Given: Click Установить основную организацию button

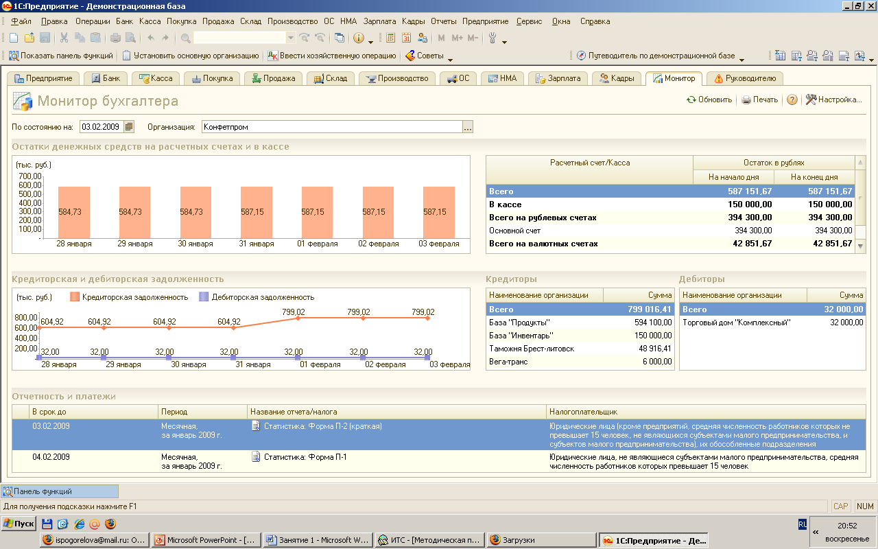Looking at the screenshot, I should [191, 56].
